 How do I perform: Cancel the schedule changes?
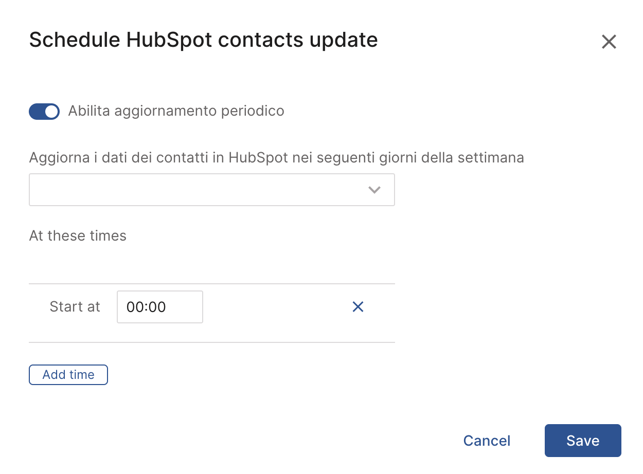click(x=487, y=441)
